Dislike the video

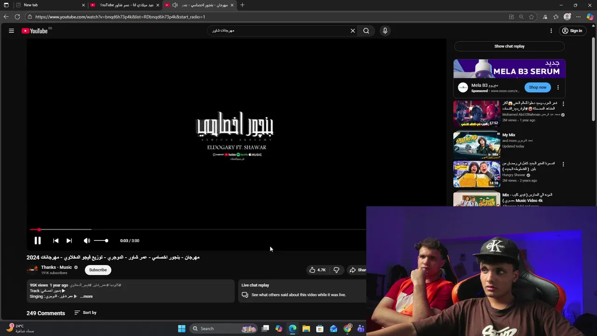(336, 270)
